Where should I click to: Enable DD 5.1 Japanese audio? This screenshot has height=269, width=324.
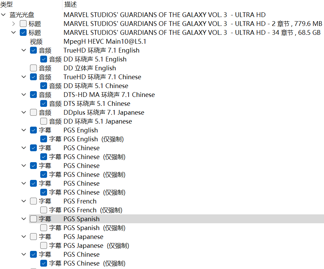pos(44,122)
